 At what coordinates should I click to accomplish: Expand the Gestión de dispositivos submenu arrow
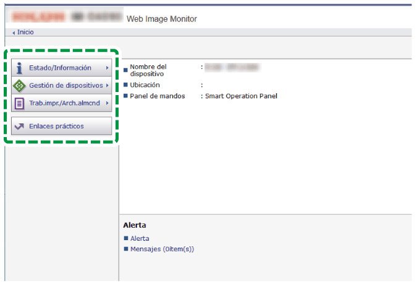(107, 85)
